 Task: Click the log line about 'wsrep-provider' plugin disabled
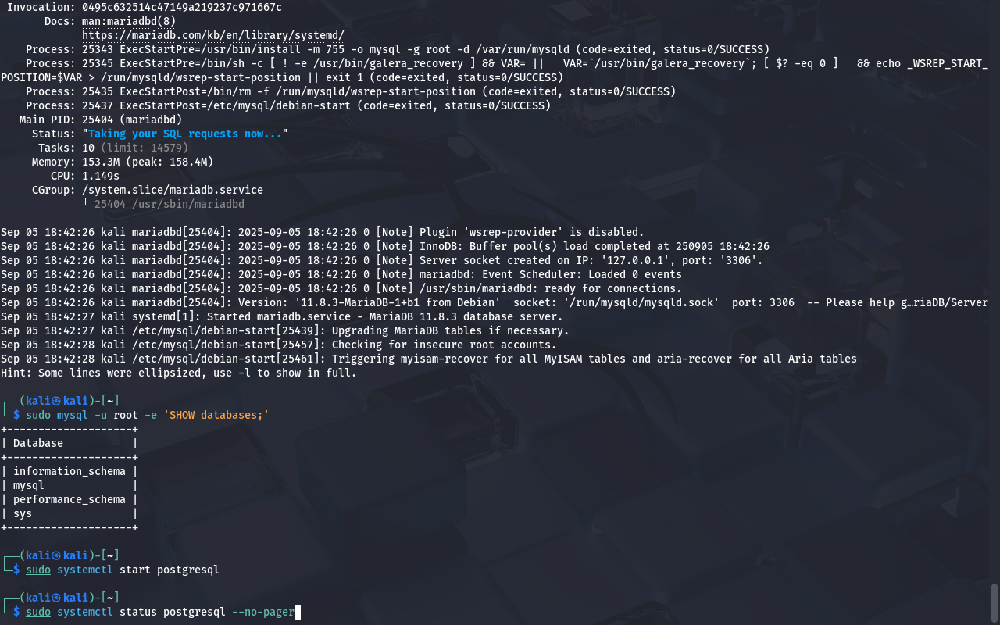pyautogui.click(x=323, y=232)
